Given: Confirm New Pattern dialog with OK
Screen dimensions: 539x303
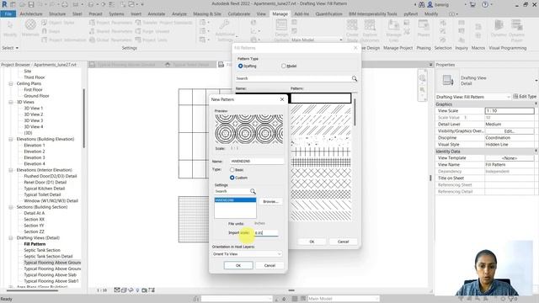Looking at the screenshot, I should tap(238, 266).
